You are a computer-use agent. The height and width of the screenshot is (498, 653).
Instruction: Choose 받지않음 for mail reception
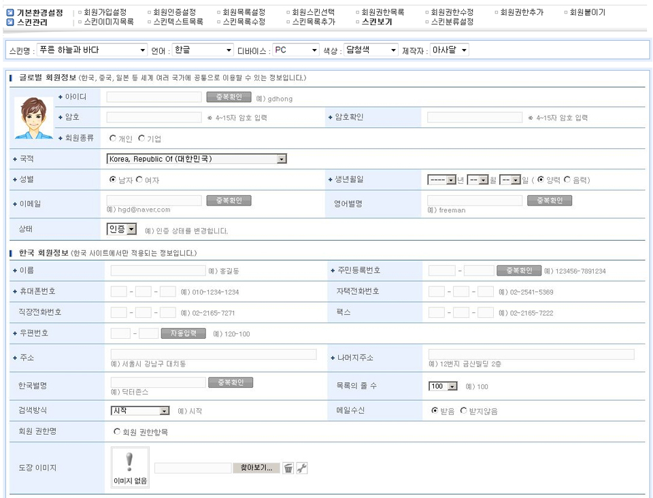[464, 411]
